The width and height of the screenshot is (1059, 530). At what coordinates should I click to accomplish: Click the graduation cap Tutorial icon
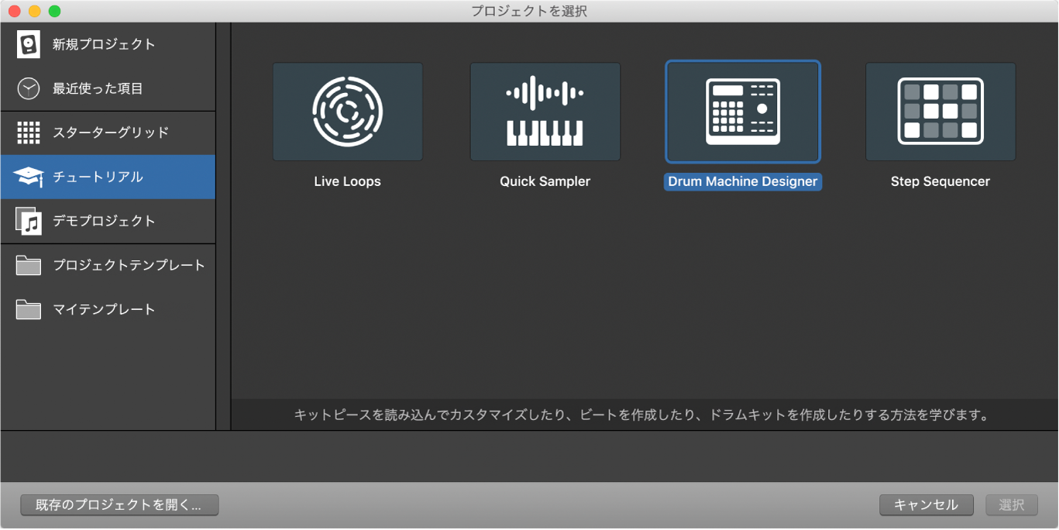[x=29, y=177]
